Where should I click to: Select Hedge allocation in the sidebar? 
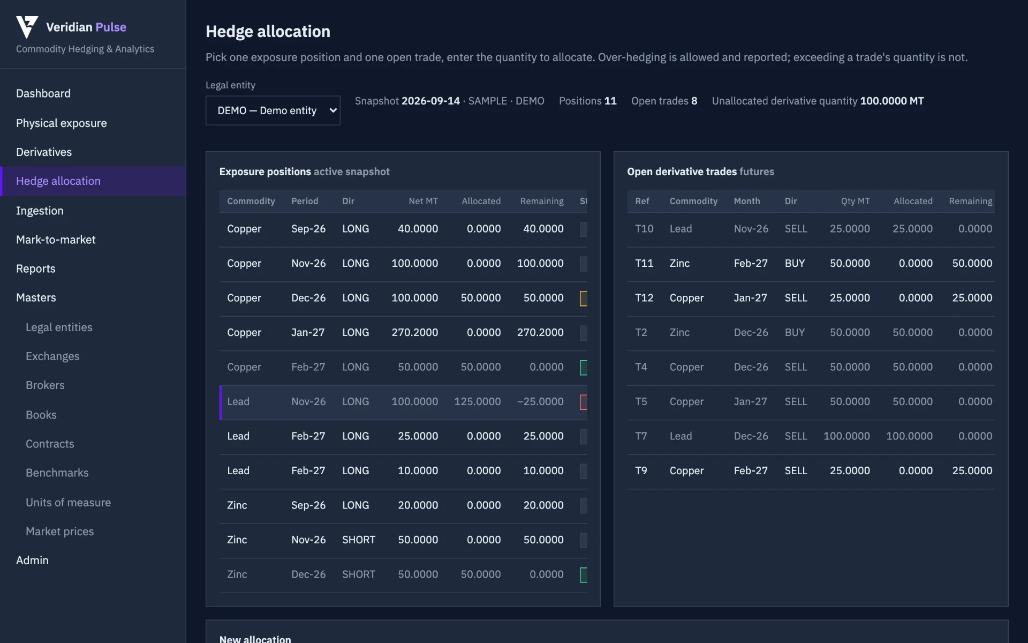click(93, 181)
